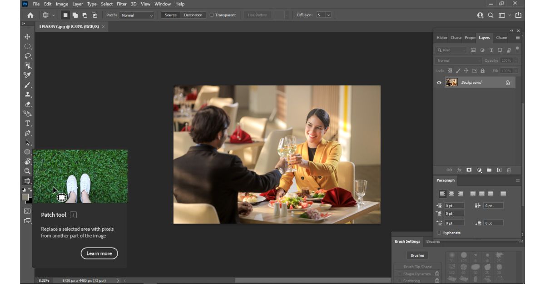Select the Object Selection tool
545x284 pixels.
coord(27,65)
